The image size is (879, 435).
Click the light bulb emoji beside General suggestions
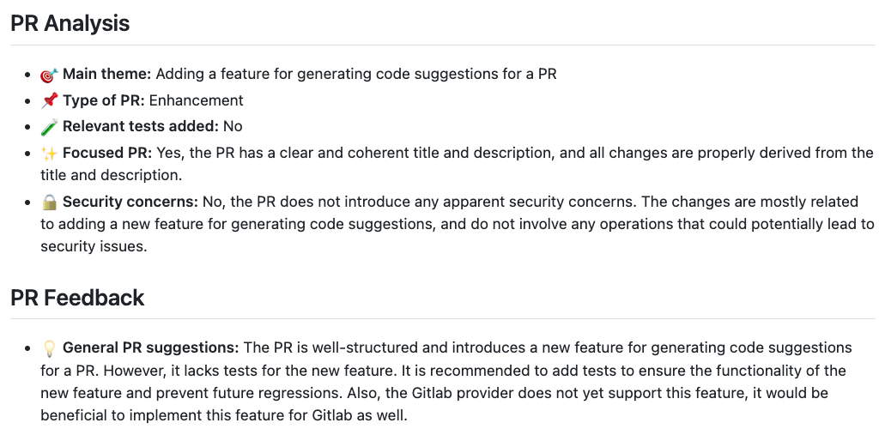pos(49,348)
